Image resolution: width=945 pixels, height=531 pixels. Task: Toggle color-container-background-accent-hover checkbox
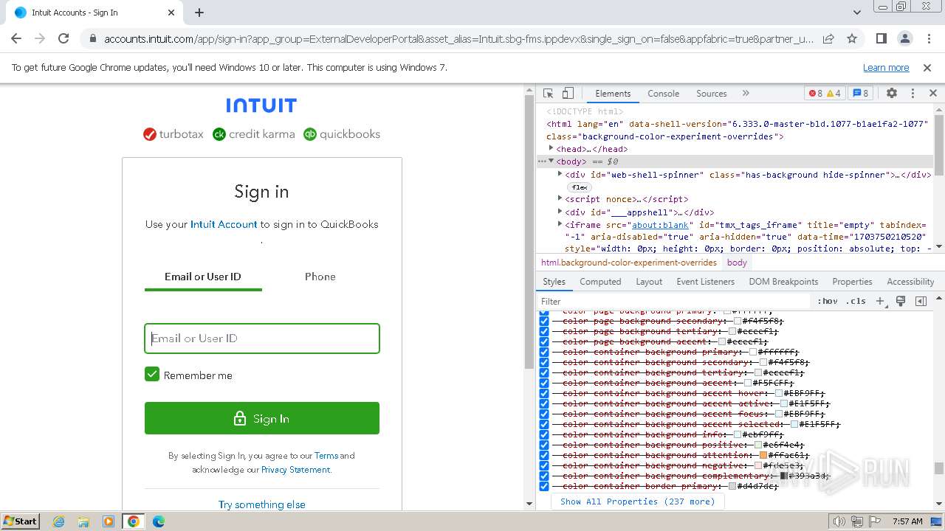click(x=544, y=394)
